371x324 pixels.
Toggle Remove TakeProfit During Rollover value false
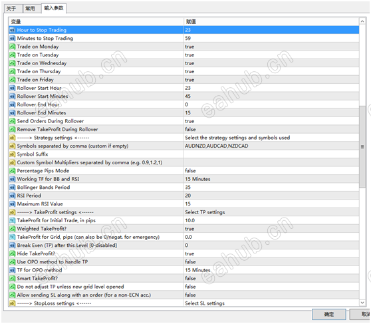click(x=271, y=130)
